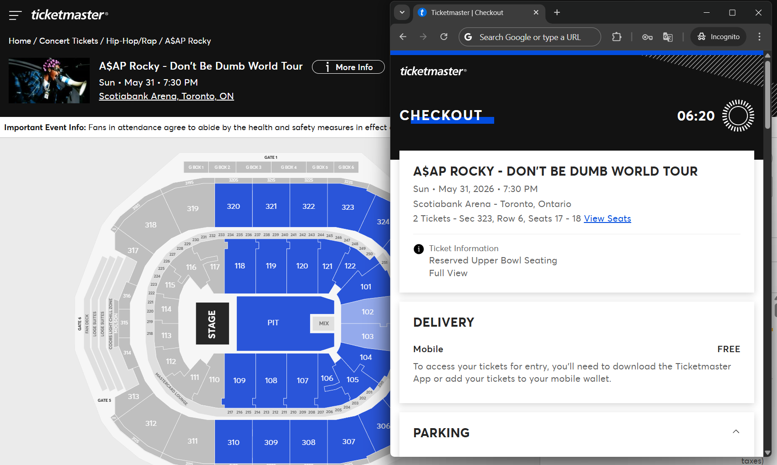Open the Ticketmaster hamburger navigation menu

15,15
